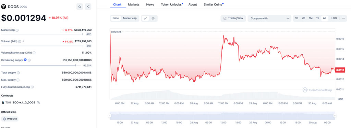Open the Compare with dropdown
351x128 pixels.
click(269, 18)
